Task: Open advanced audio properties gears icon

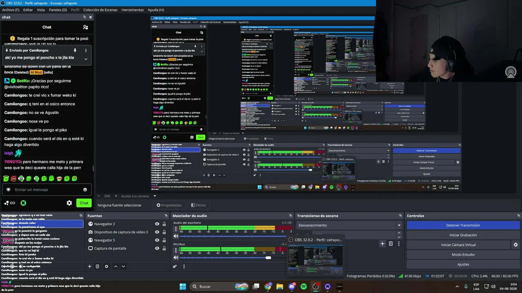Action: point(175,267)
